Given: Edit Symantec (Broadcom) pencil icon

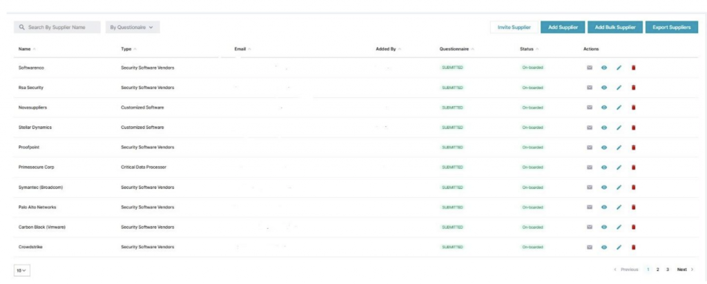Looking at the screenshot, I should tap(619, 187).
